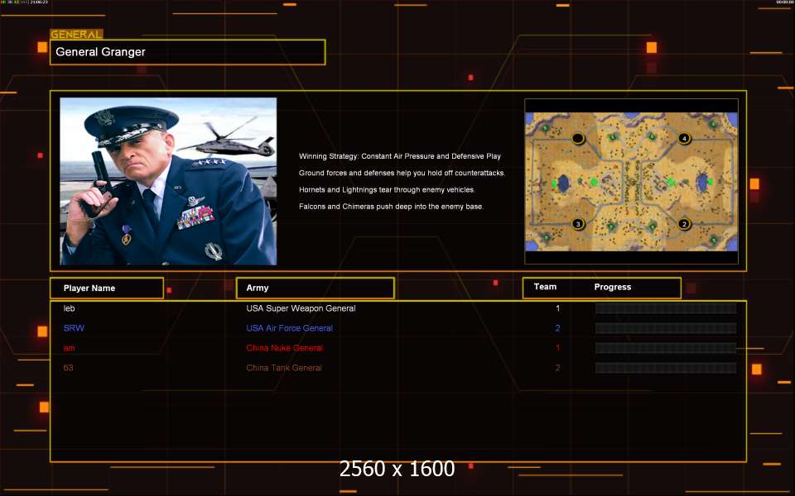Click USA Air Force General army entry
795x496 pixels.
(x=290, y=328)
